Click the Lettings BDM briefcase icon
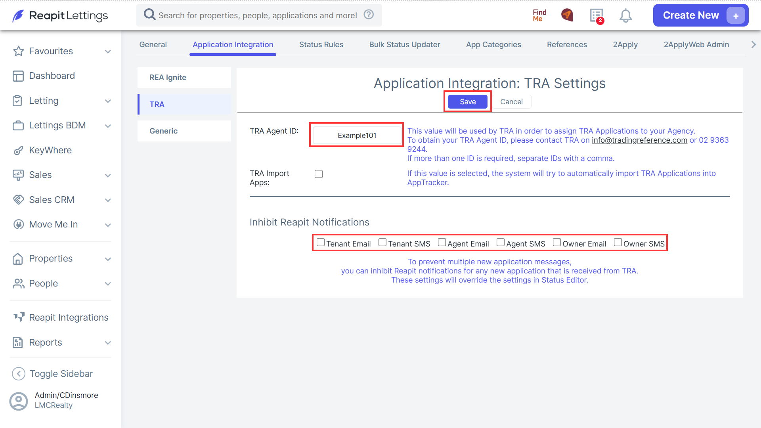 18,126
